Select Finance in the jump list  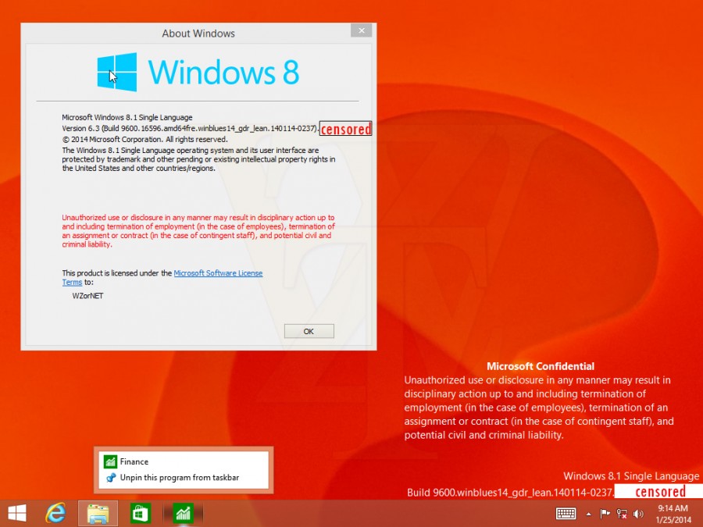point(134,461)
